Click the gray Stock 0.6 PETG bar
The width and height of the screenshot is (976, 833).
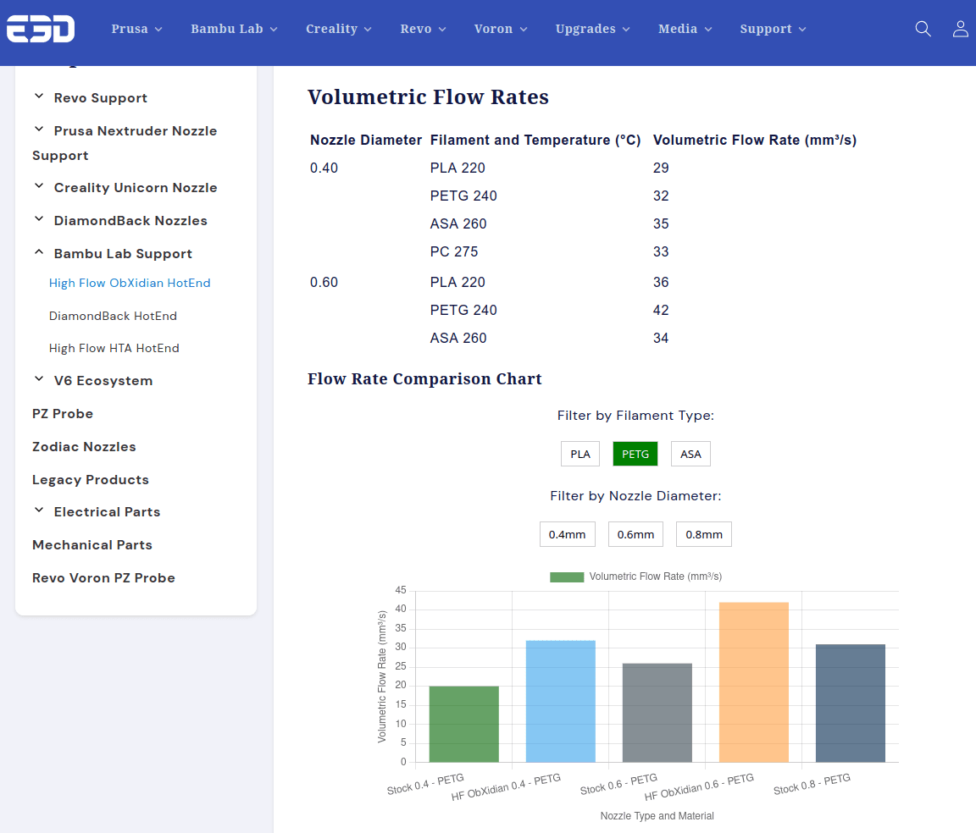point(657,713)
